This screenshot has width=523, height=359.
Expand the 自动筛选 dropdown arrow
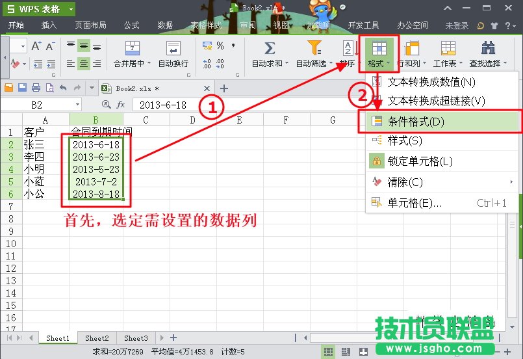(331, 63)
